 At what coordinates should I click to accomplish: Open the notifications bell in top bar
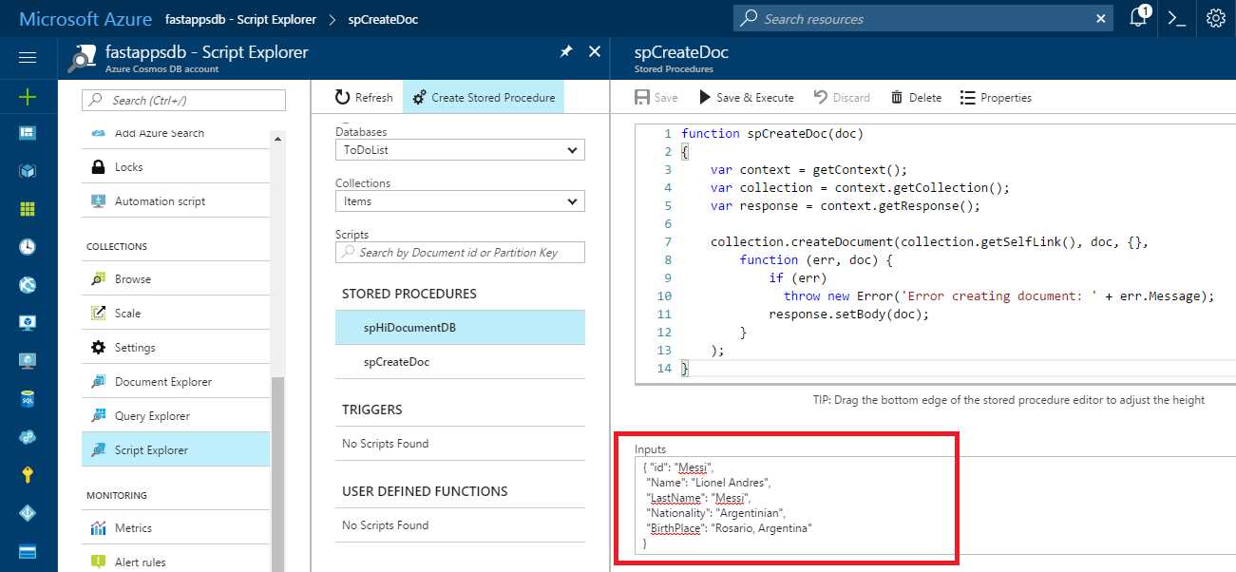[1138, 17]
